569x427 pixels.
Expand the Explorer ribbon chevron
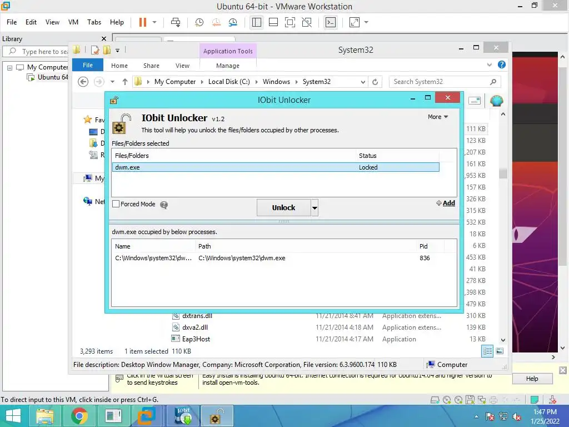coord(489,65)
